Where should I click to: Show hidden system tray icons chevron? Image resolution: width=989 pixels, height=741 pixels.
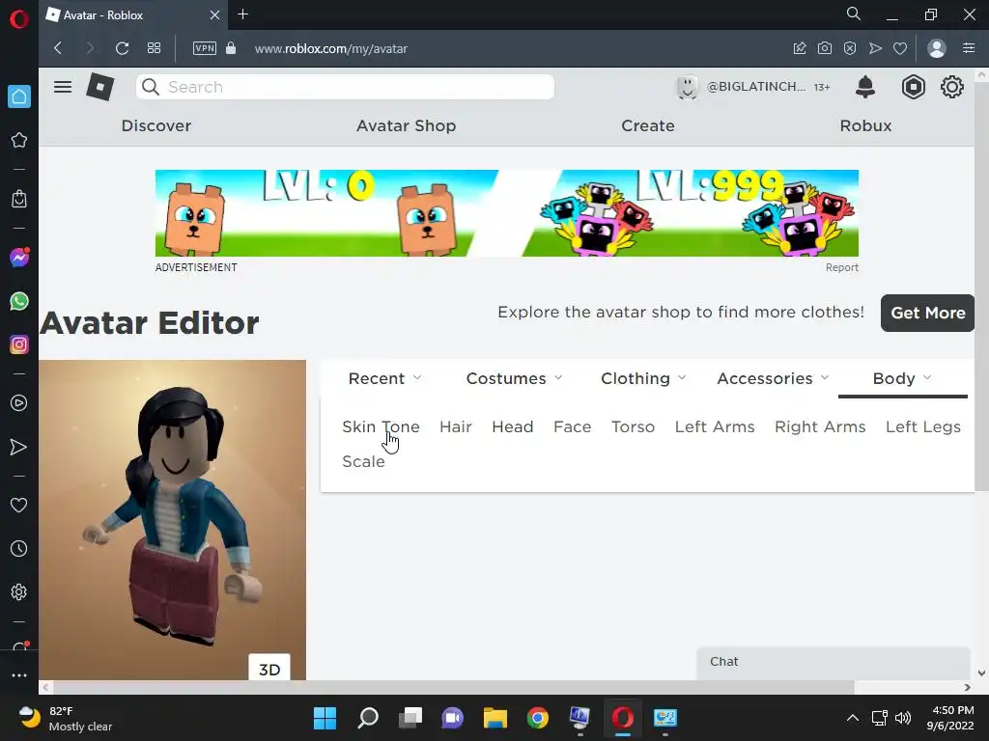(x=852, y=718)
